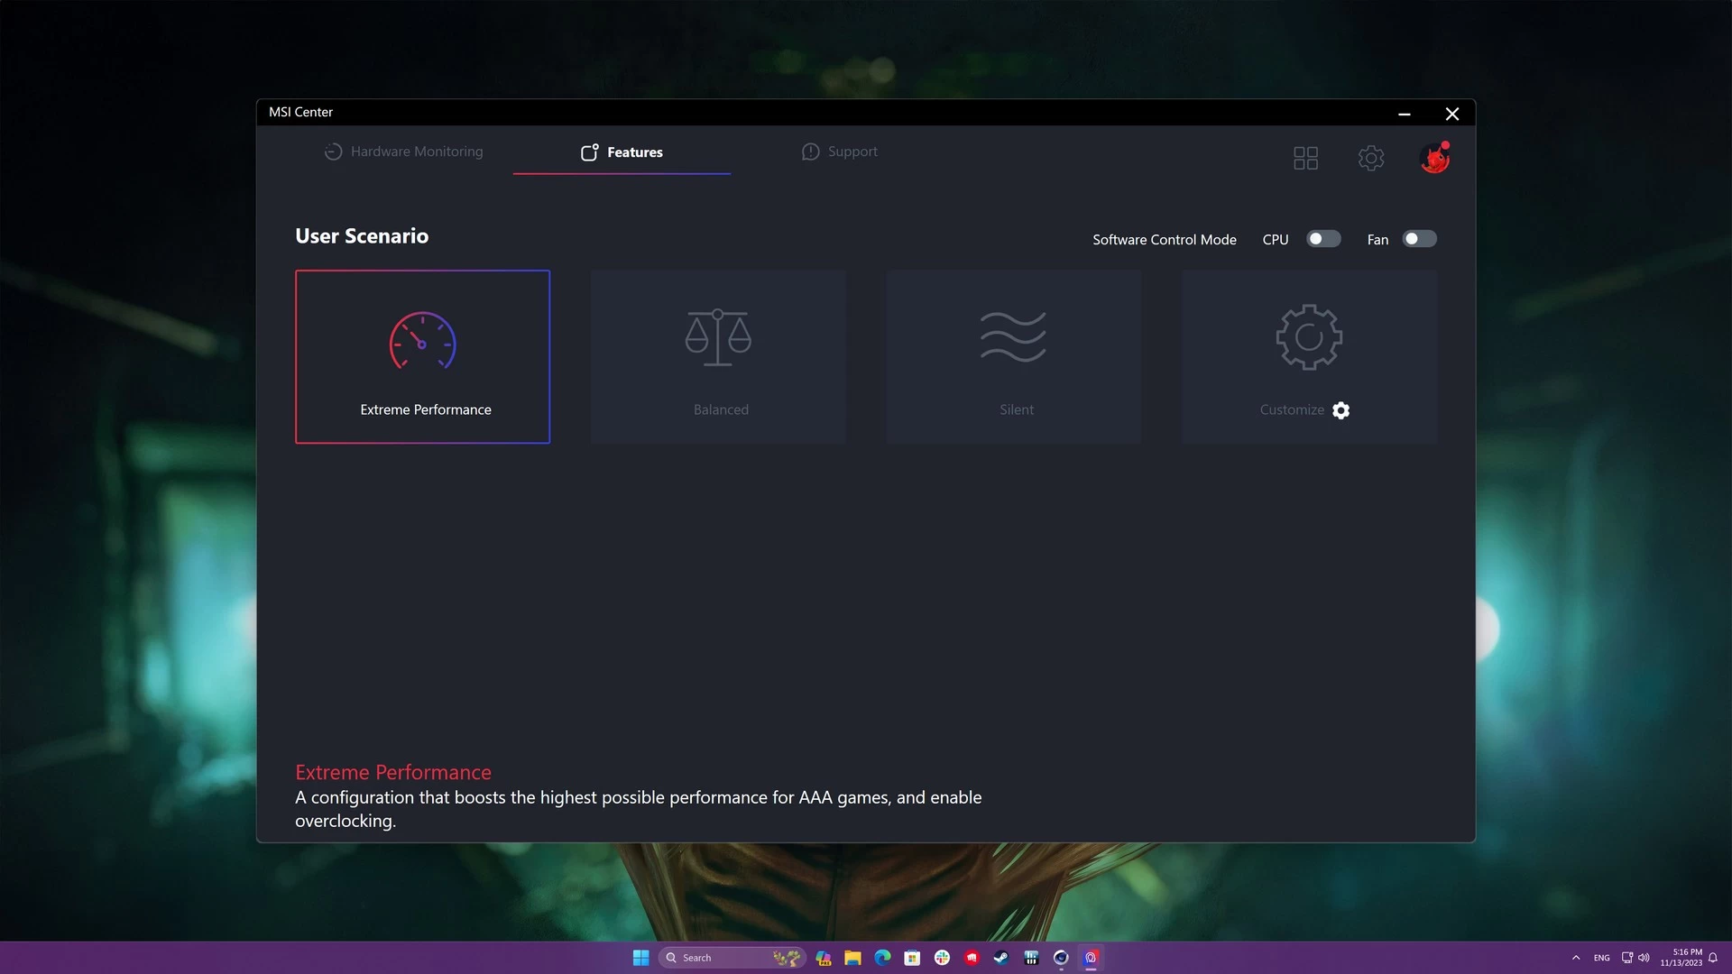Select the Extreme Performance scenario card
1732x974 pixels.
click(x=422, y=356)
